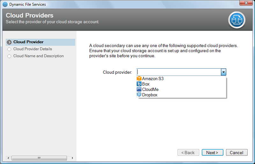Select the Cloud Name and Description radio
255x164 pixels.
point(9,56)
